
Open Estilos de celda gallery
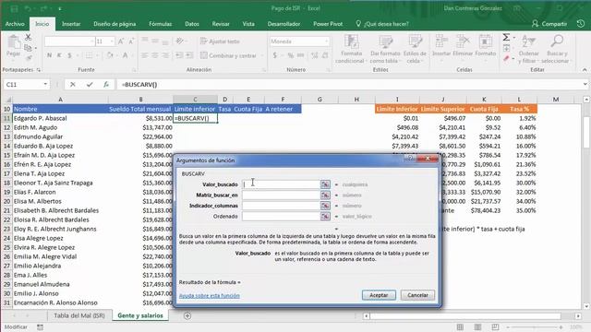click(415, 49)
